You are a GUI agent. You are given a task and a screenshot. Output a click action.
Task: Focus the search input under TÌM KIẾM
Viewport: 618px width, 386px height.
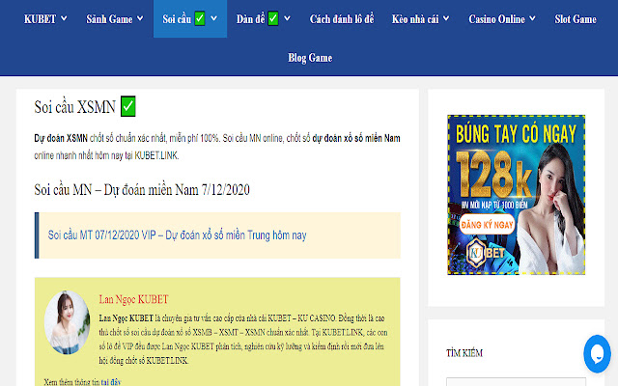point(516,382)
